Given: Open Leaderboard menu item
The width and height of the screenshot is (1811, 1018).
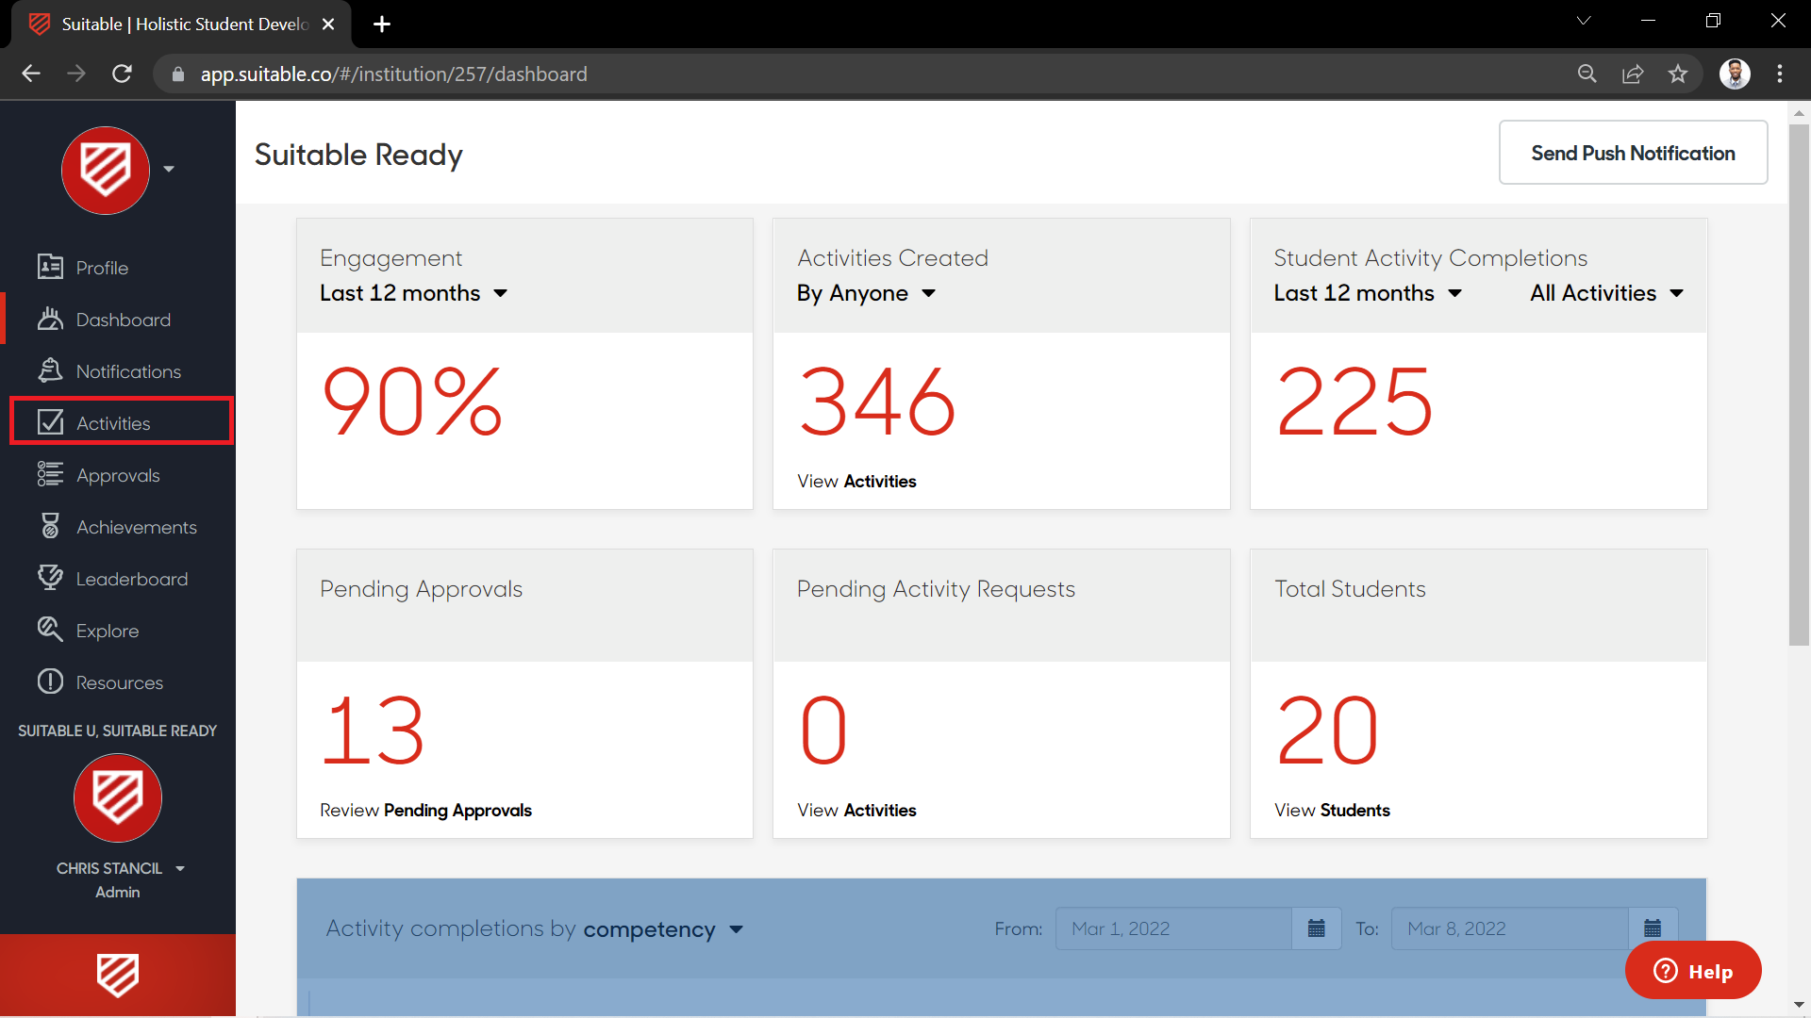Looking at the screenshot, I should 132,579.
